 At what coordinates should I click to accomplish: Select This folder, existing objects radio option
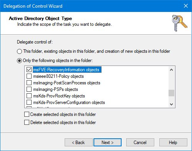tap(19, 51)
